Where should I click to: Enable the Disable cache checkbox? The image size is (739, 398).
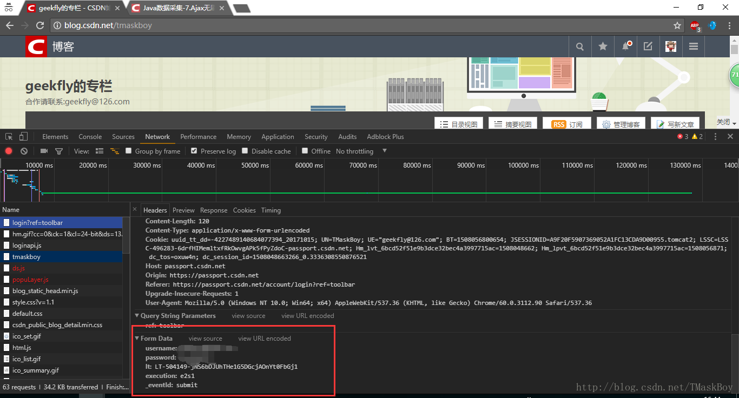coord(245,151)
